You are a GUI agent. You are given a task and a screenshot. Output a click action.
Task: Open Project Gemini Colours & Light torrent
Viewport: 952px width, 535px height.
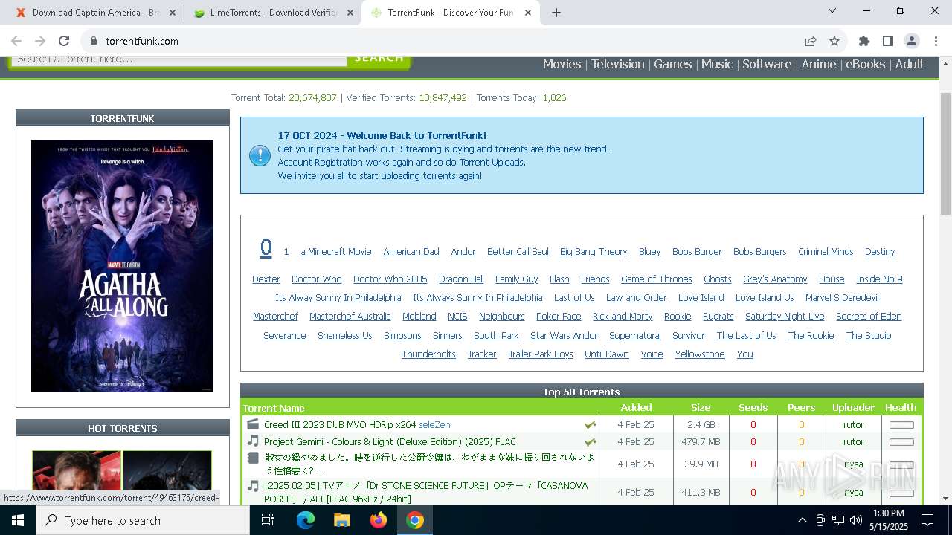390,441
